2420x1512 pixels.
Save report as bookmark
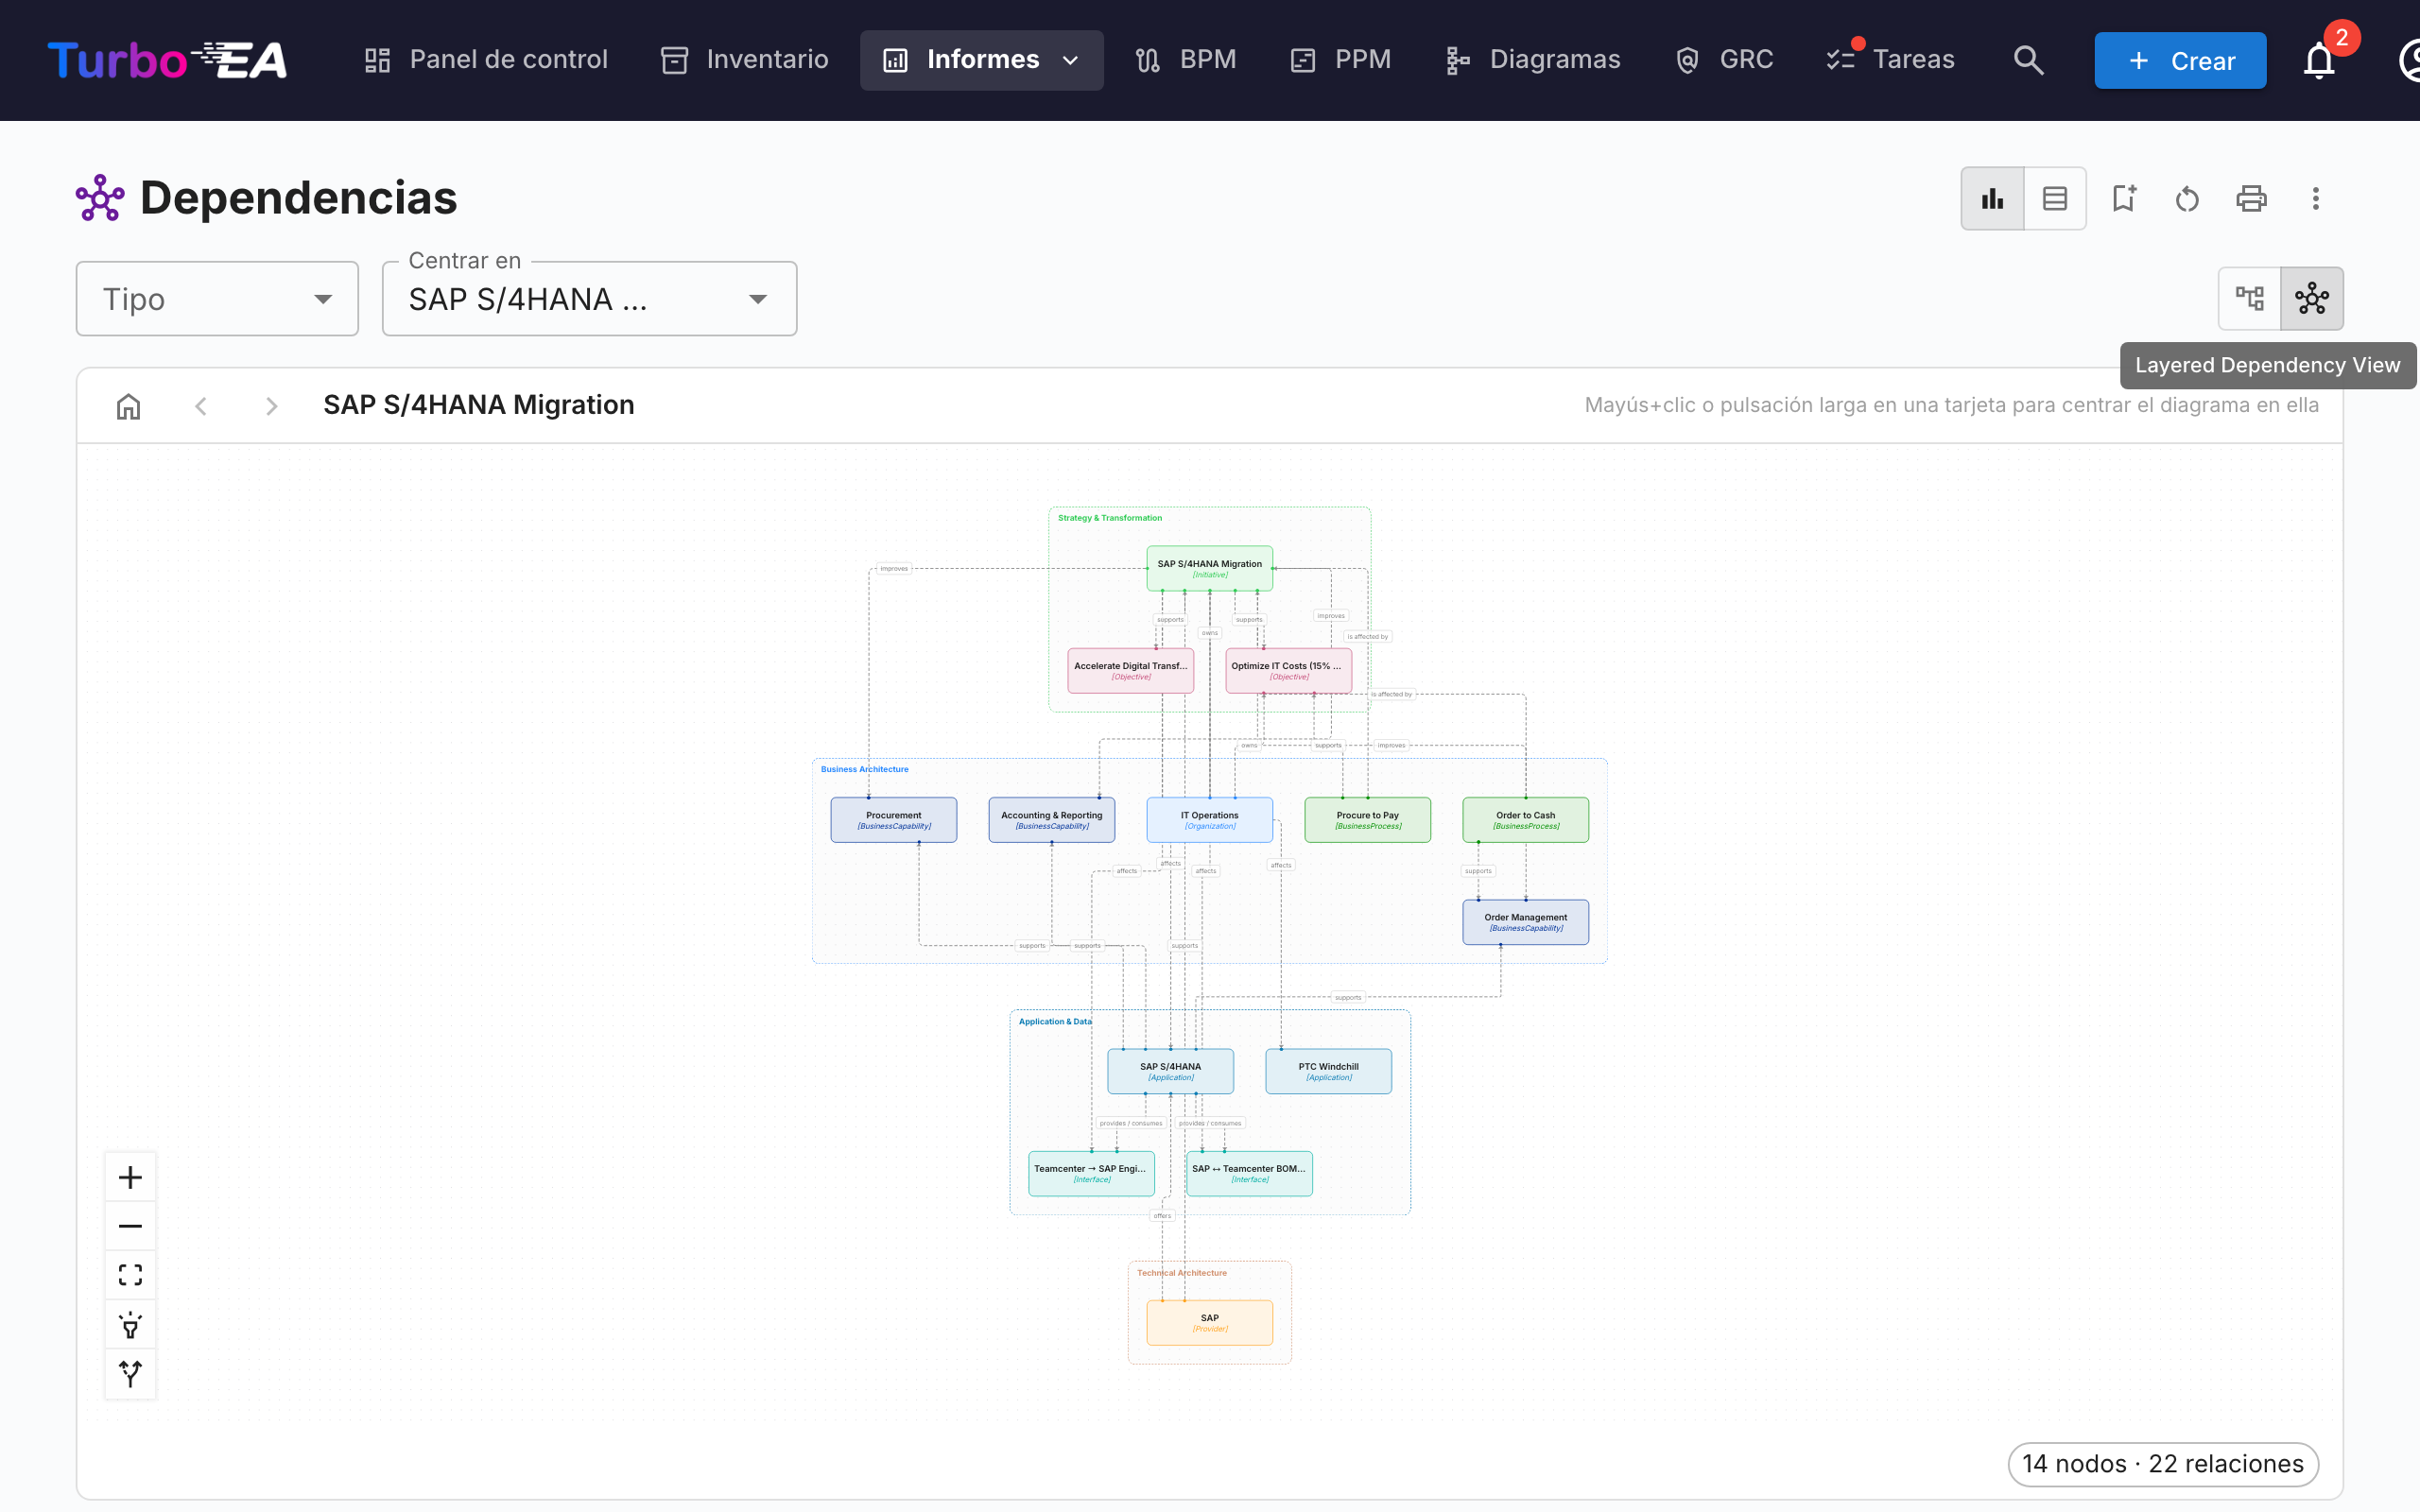[x=2124, y=198]
